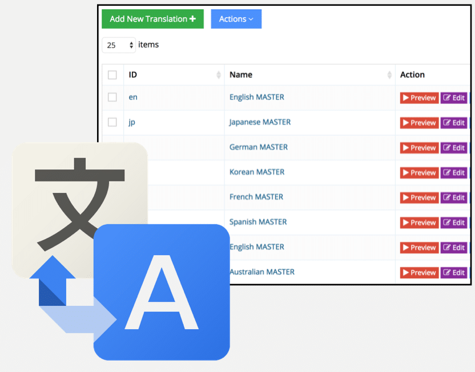Open the jp ID link
The height and width of the screenshot is (372, 475).
pyautogui.click(x=132, y=122)
